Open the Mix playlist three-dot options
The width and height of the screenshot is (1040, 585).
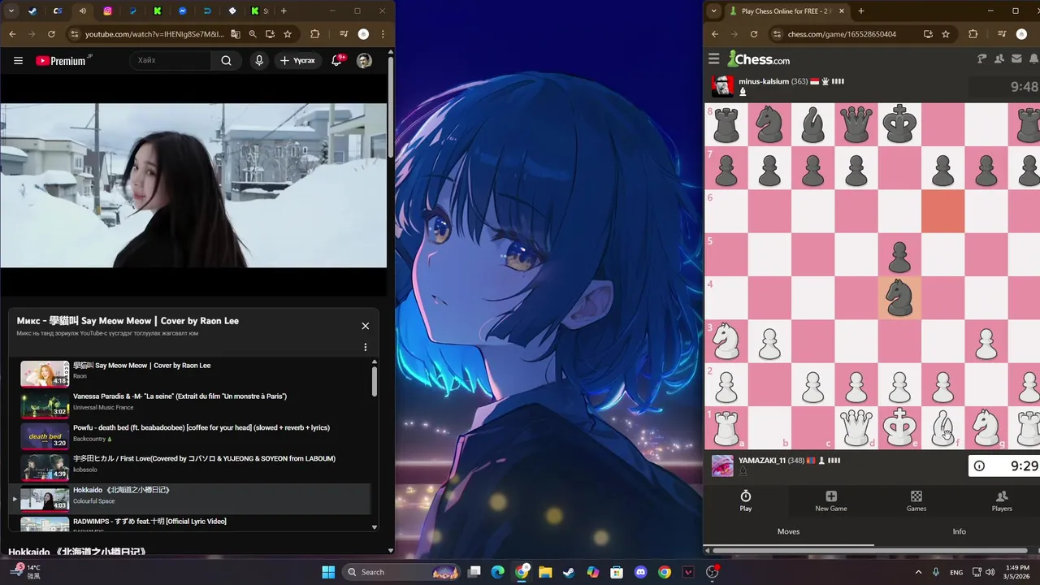tap(365, 347)
